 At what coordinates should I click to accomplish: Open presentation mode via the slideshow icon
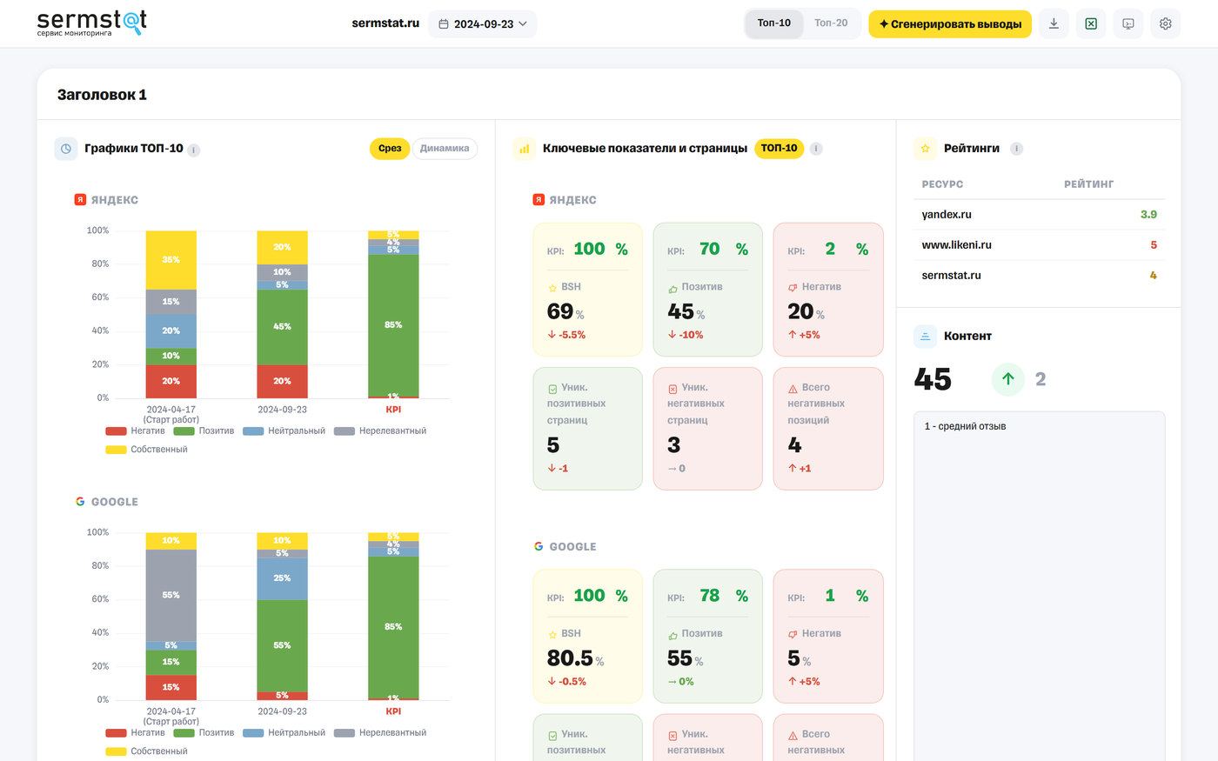(x=1128, y=23)
